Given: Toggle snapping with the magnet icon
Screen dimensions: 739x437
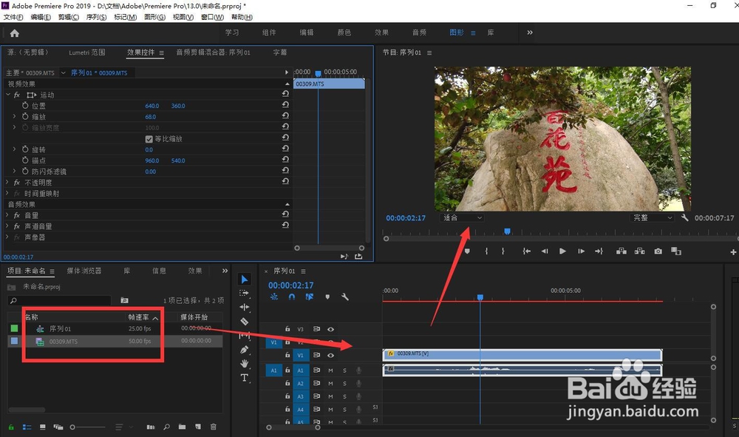Looking at the screenshot, I should 290,296.
